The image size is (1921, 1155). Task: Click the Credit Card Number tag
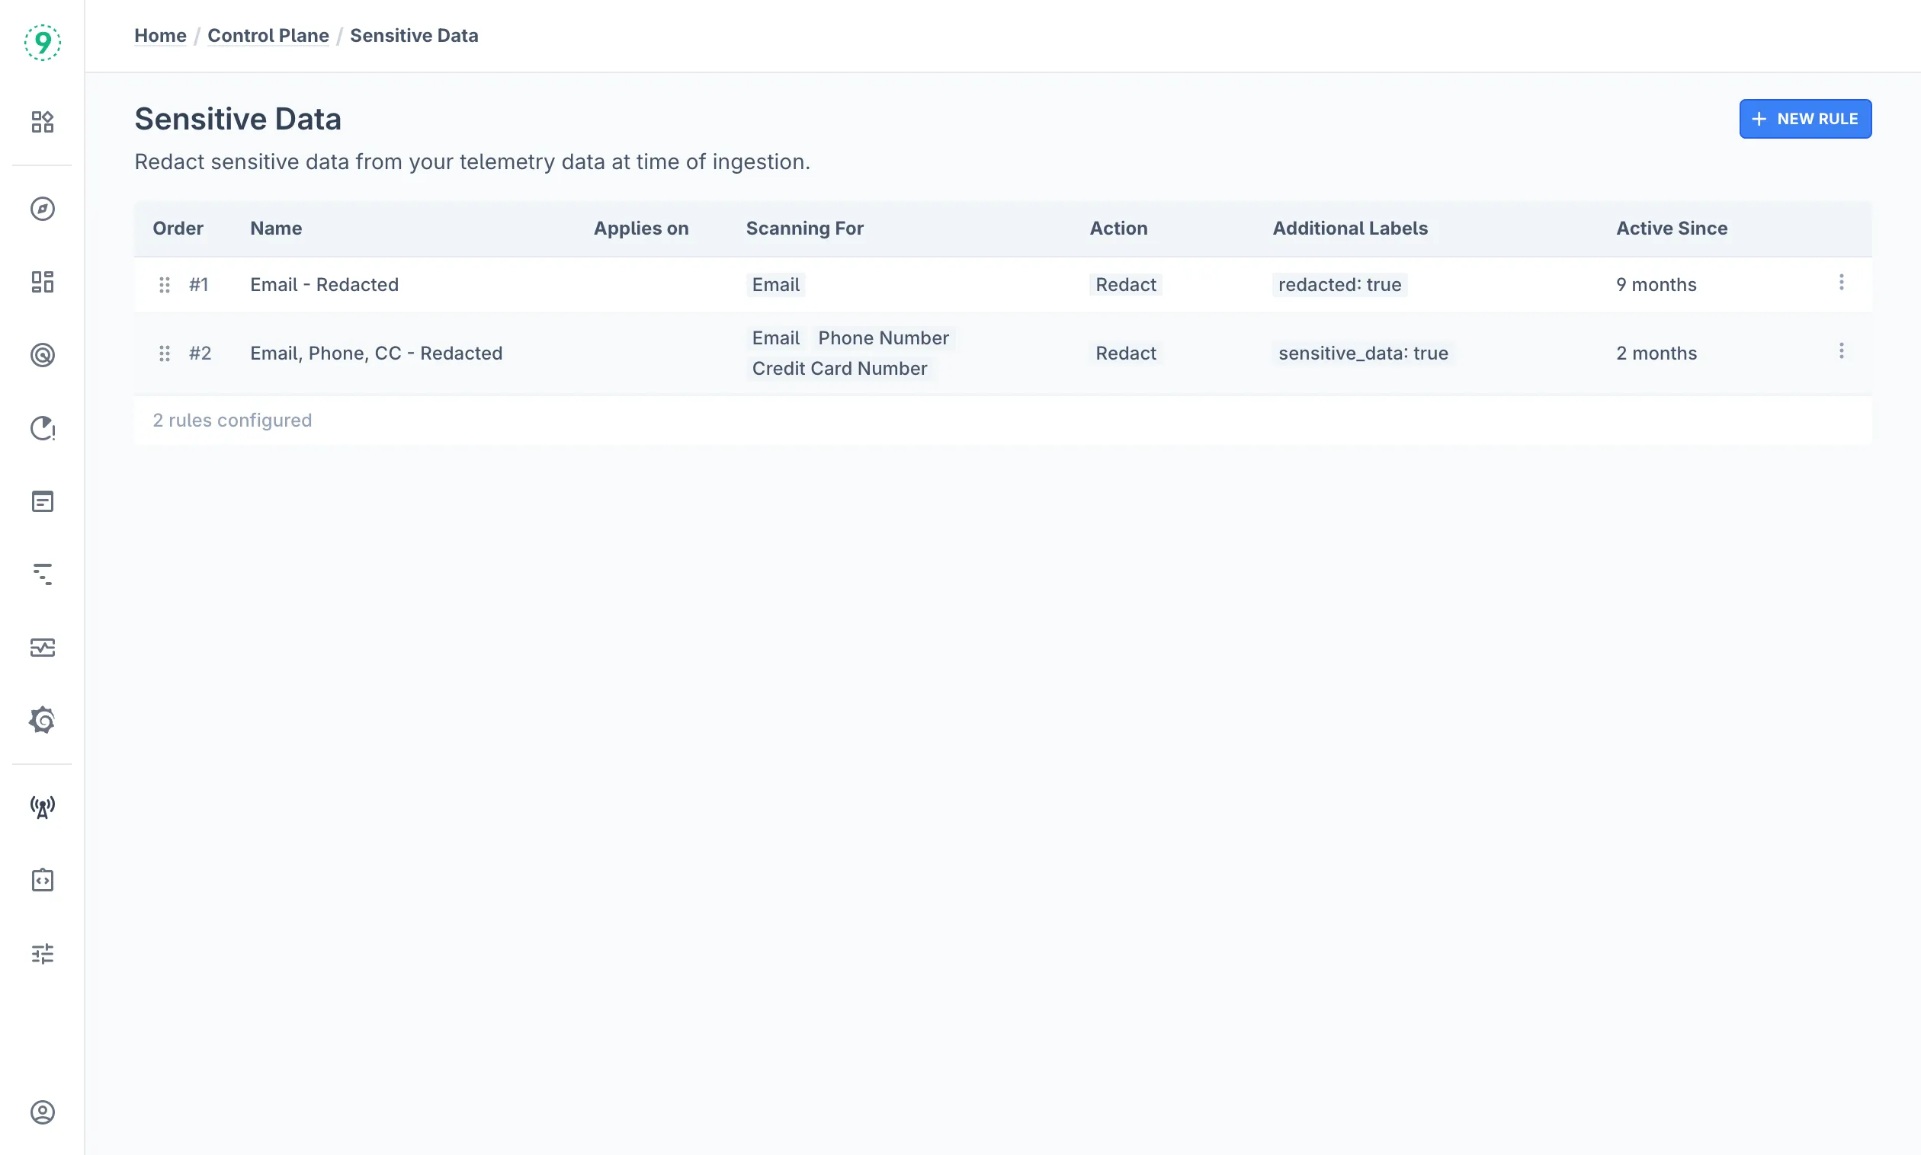point(839,369)
